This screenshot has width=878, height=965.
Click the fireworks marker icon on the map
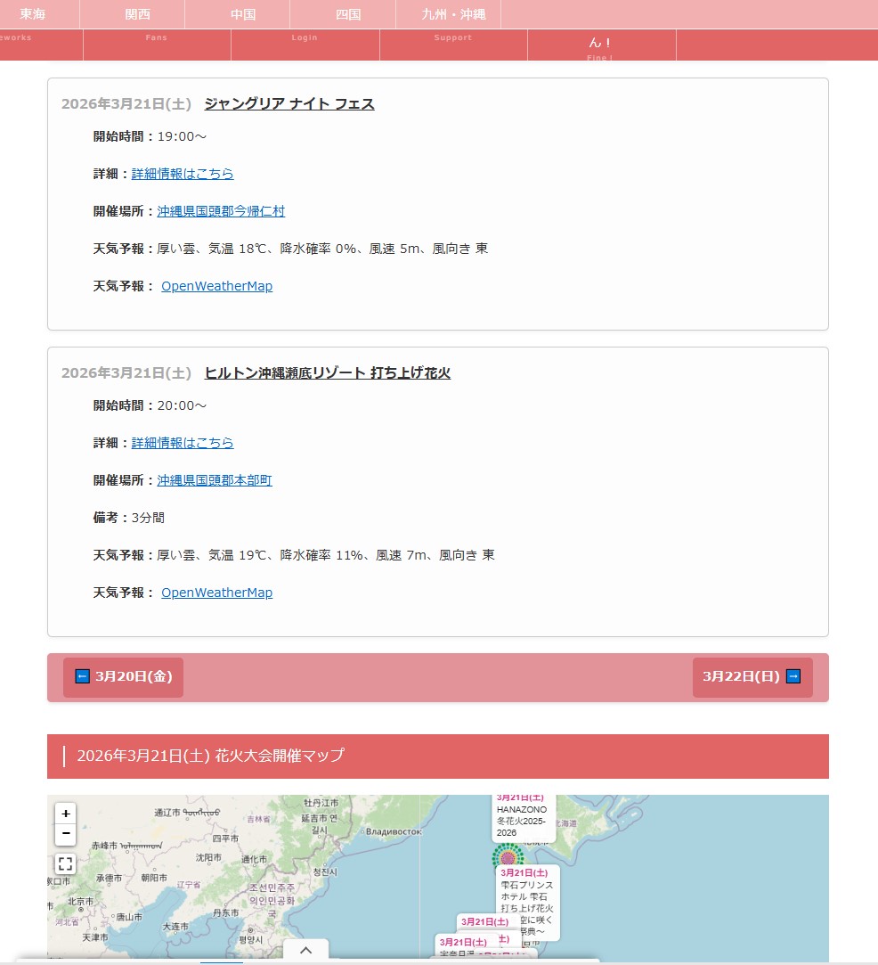(508, 856)
